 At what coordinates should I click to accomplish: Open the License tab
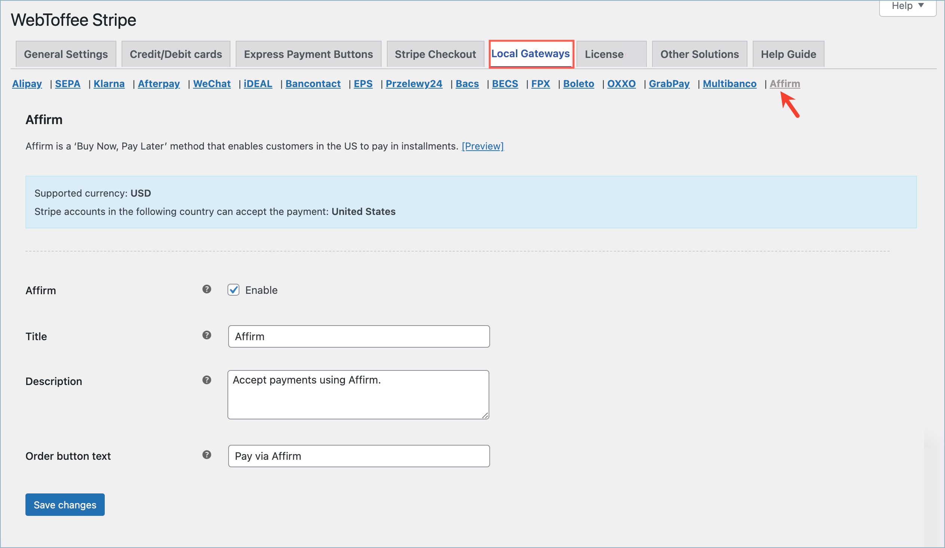603,54
